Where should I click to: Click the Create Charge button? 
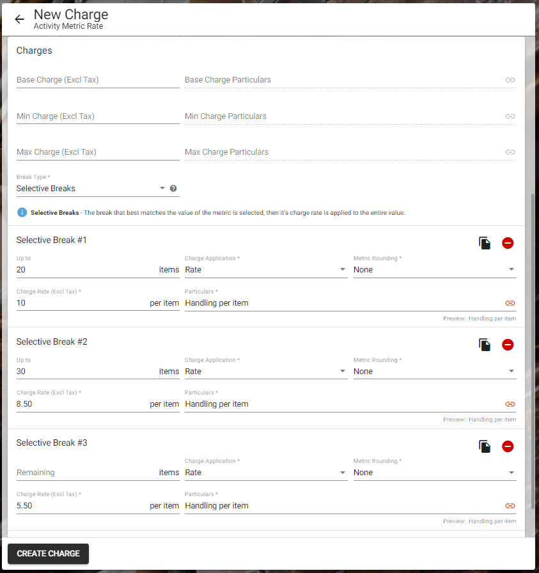pos(48,554)
